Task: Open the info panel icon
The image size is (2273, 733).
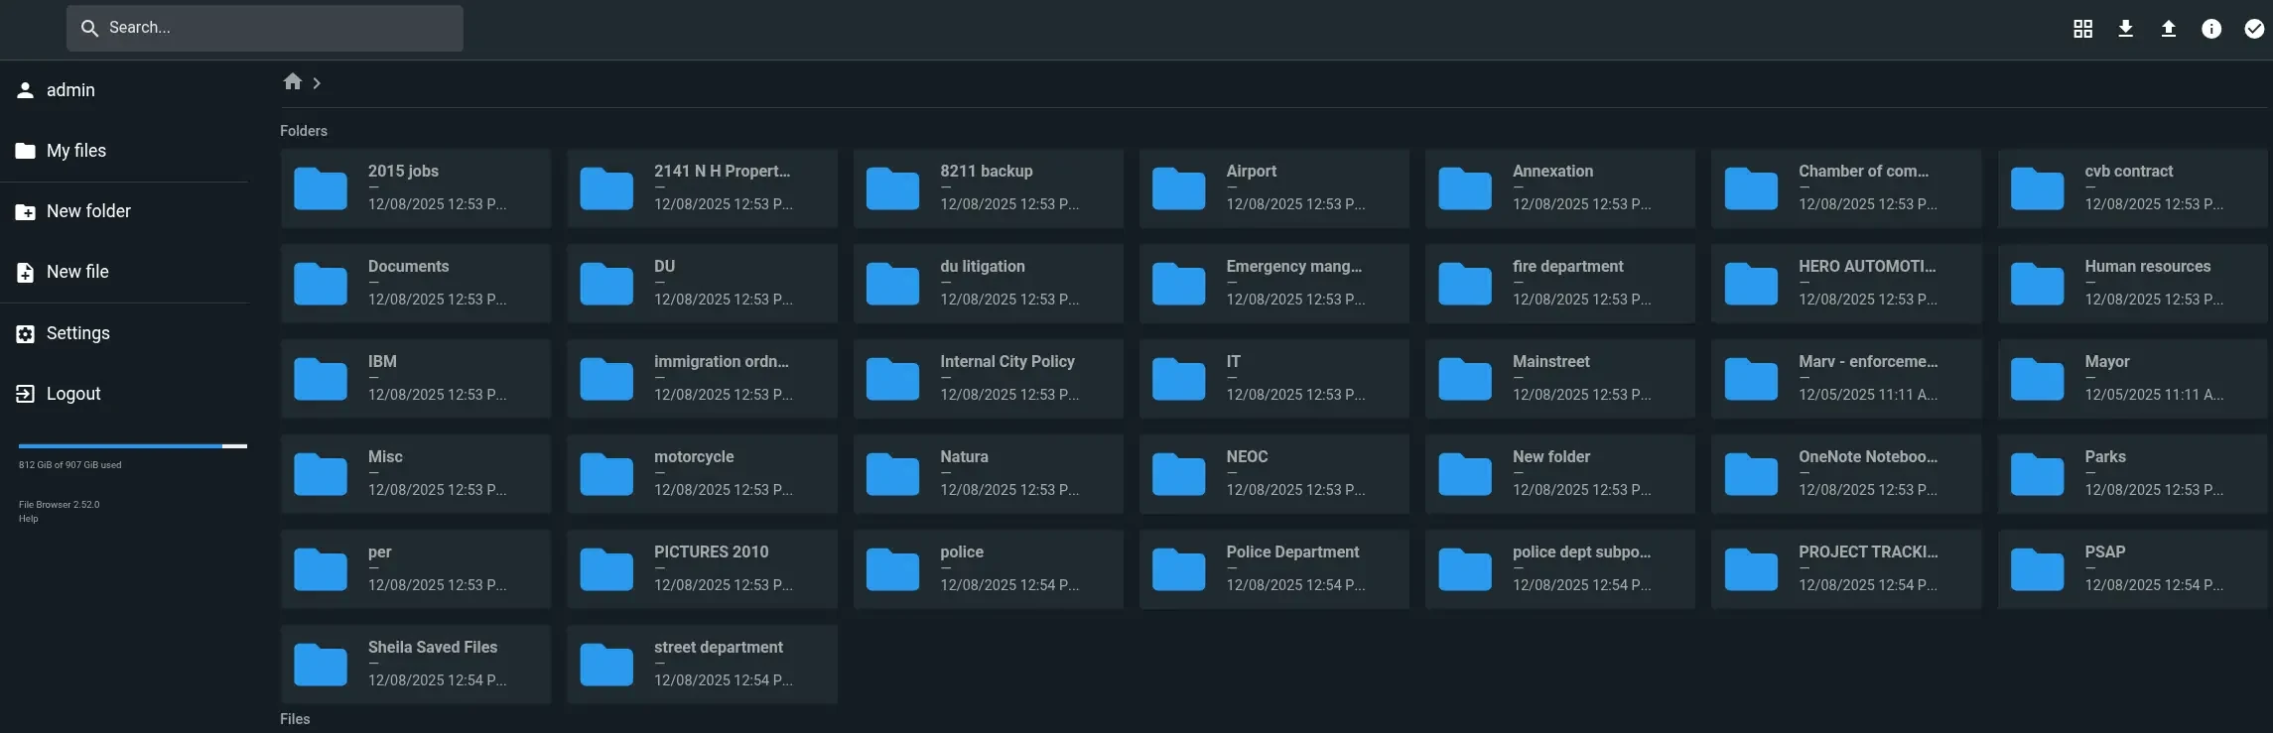Action: [2210, 29]
